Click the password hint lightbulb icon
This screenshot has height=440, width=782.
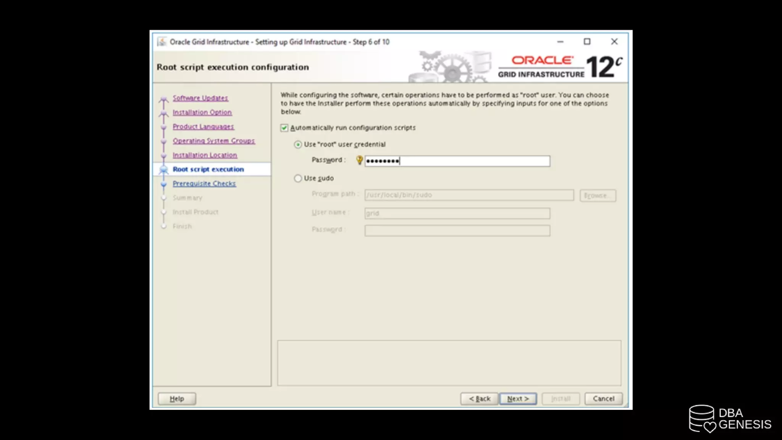359,160
